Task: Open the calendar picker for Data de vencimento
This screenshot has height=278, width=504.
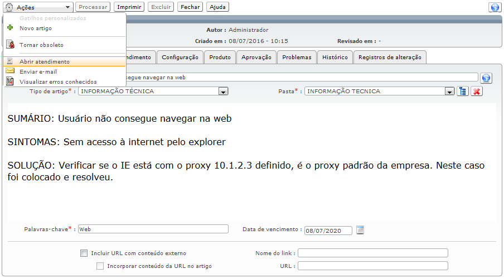Action: [360, 230]
